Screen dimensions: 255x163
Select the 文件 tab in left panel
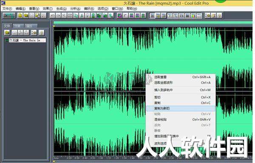point(7,26)
